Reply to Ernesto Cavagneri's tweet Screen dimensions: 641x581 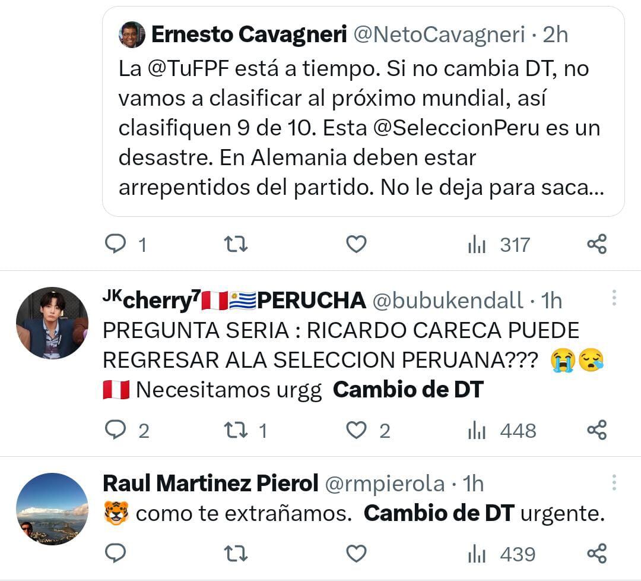pyautogui.click(x=116, y=244)
